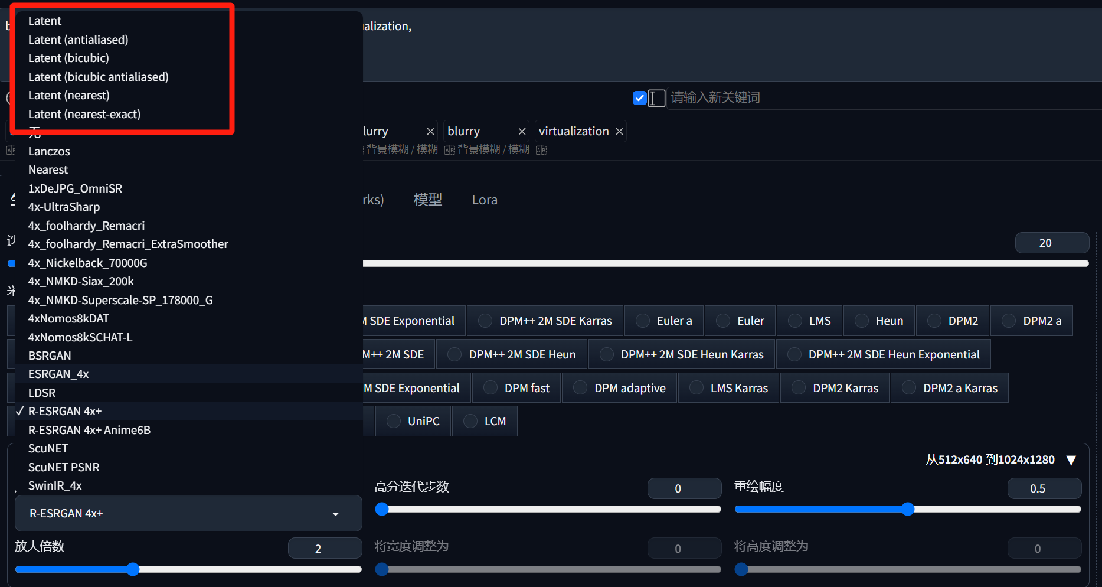Open the R-ESRGAN 4x+ upscaler dropdown

tap(188, 513)
